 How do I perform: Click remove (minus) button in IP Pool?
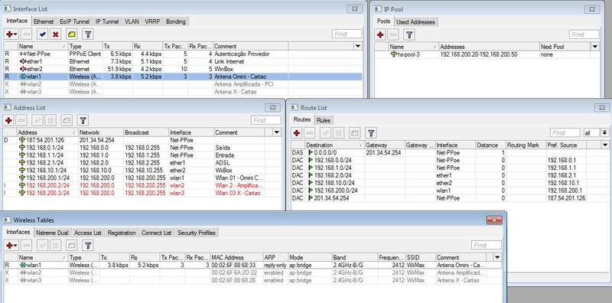click(x=394, y=34)
